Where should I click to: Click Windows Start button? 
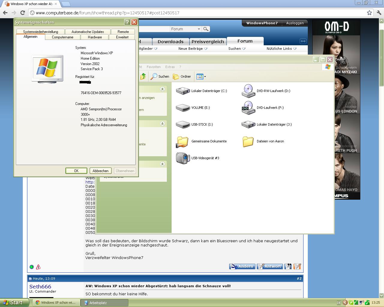pos(14,303)
